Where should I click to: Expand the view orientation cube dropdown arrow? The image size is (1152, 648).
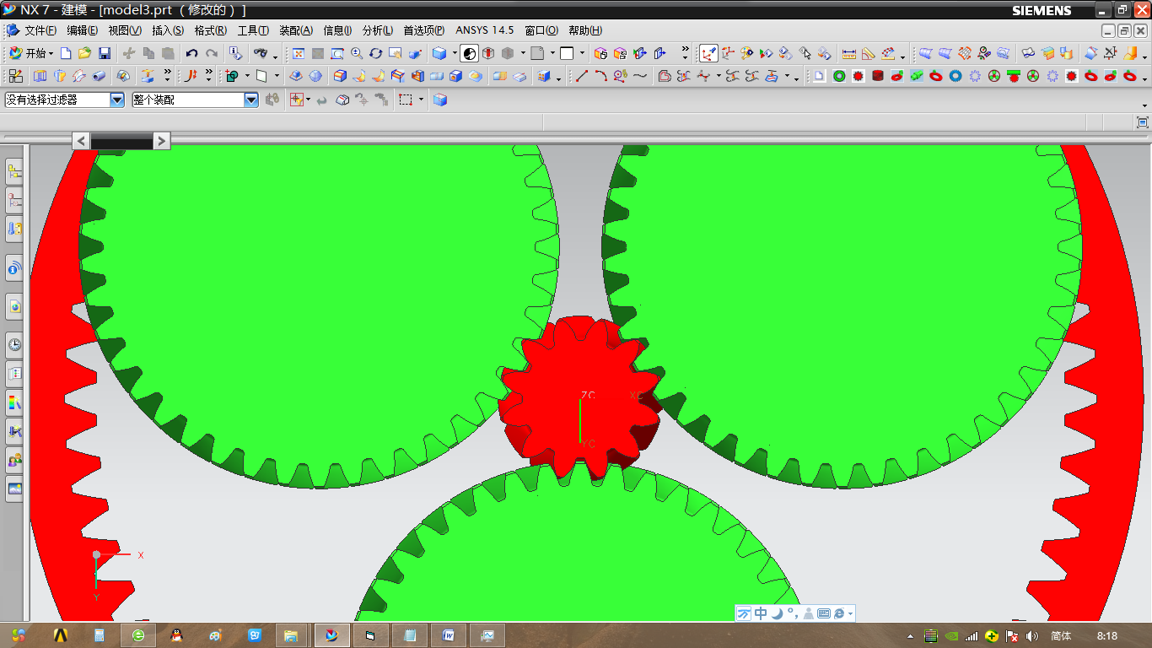pos(455,53)
